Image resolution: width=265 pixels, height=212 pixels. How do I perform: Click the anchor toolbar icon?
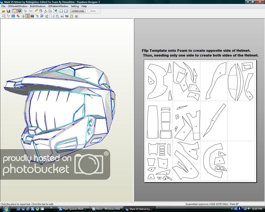tap(46, 11)
